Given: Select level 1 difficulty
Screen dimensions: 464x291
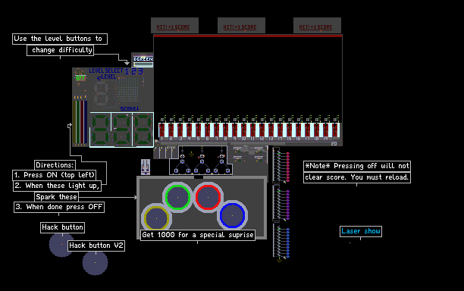Looking at the screenshot, I should tap(127, 71).
